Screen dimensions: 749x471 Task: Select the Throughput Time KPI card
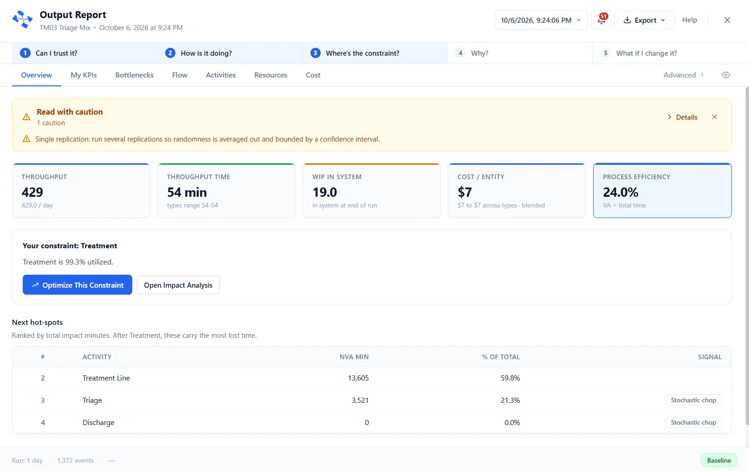point(226,190)
